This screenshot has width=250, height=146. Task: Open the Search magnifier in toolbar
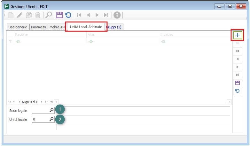[48, 15]
